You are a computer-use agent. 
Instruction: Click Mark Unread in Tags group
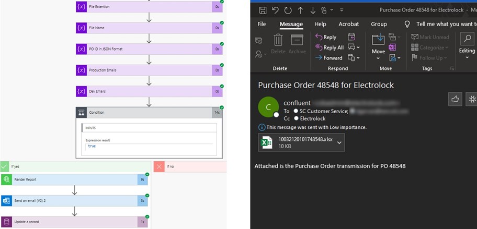tap(430, 37)
